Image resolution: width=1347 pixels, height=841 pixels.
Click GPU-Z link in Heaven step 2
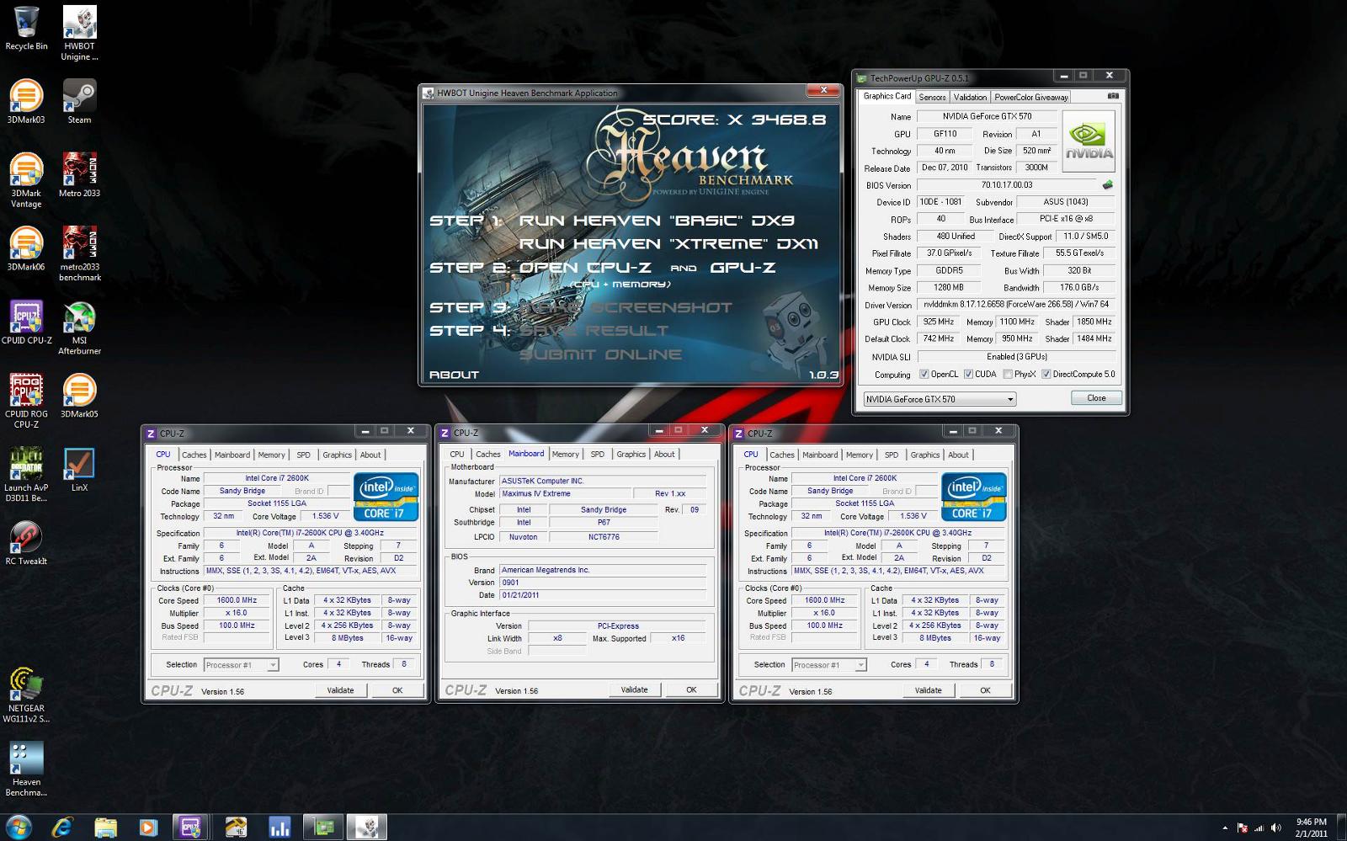[x=743, y=268]
